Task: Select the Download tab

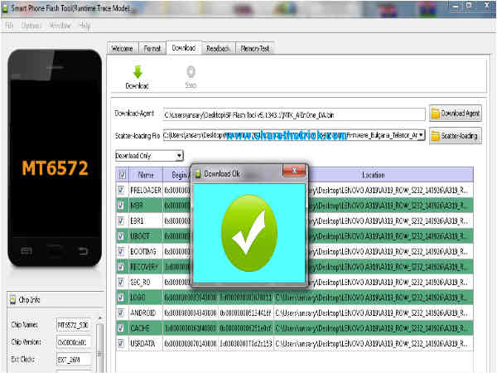Action: point(184,48)
